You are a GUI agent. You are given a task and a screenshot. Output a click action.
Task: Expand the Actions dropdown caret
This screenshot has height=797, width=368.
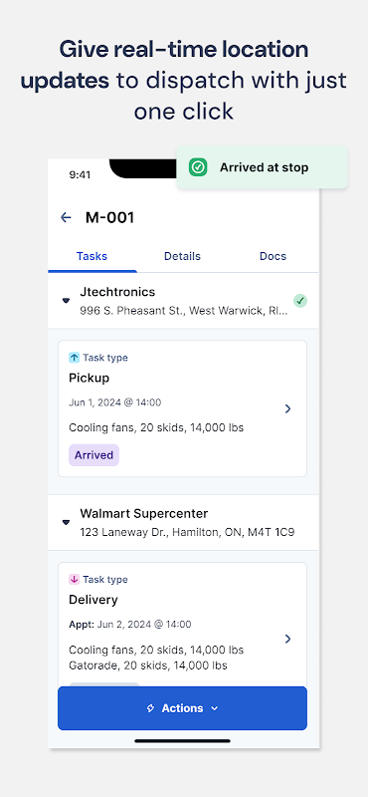point(215,708)
